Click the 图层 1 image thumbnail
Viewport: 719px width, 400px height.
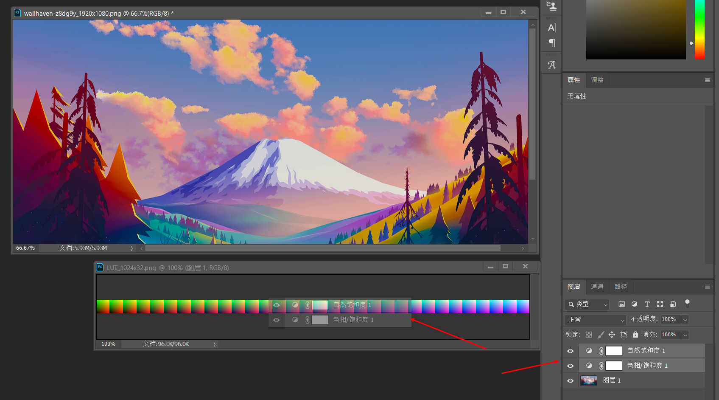(589, 380)
